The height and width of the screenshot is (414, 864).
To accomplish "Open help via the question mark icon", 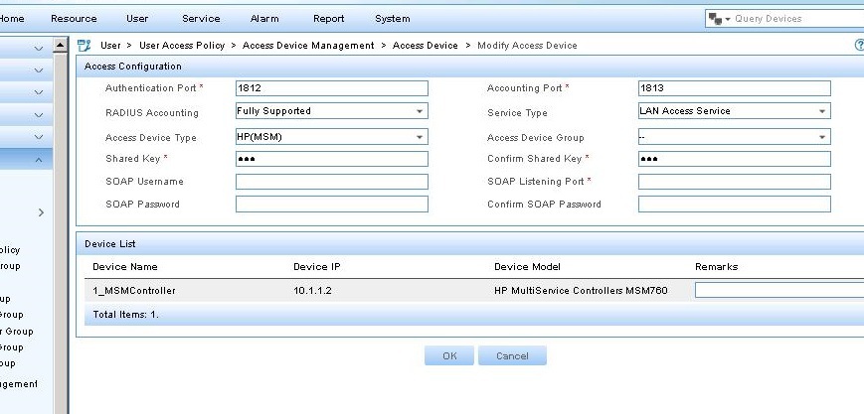I will (859, 46).
